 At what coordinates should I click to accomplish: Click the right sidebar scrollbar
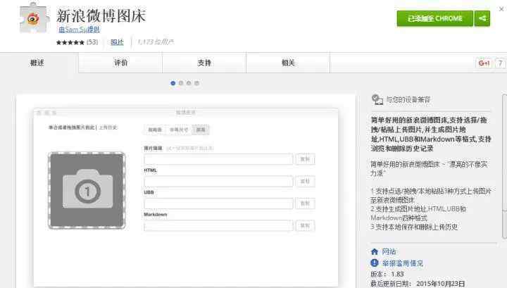tap(504, 166)
